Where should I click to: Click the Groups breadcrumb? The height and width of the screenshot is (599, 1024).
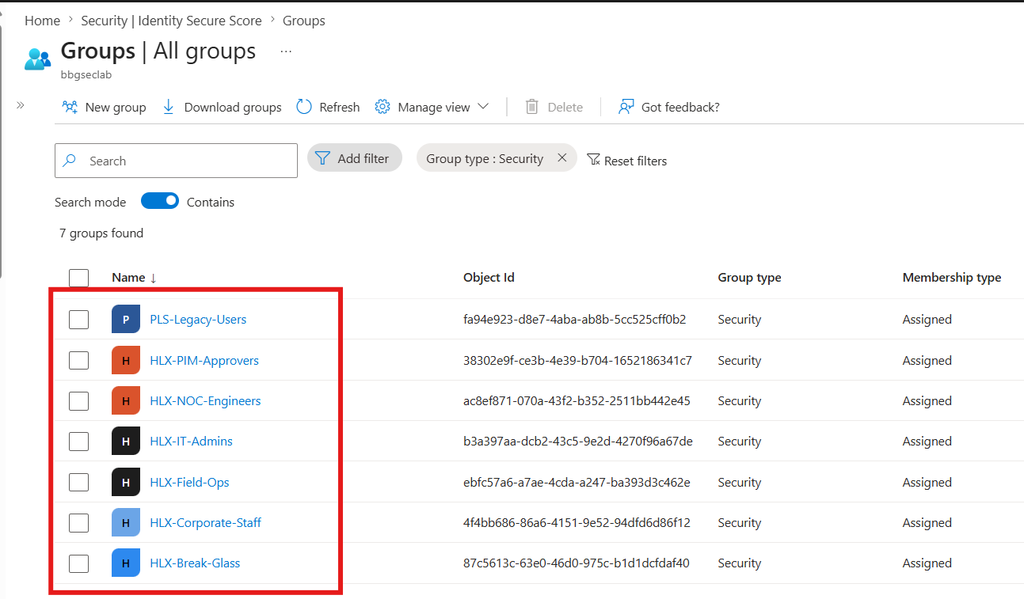(x=304, y=21)
